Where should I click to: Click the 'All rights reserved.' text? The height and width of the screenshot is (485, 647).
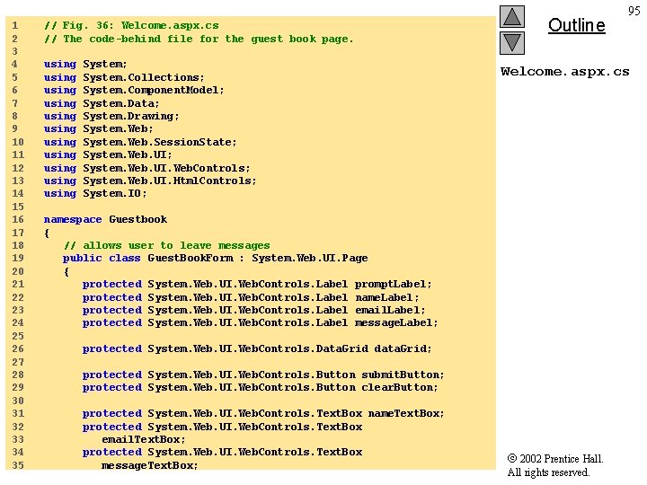coord(548,472)
